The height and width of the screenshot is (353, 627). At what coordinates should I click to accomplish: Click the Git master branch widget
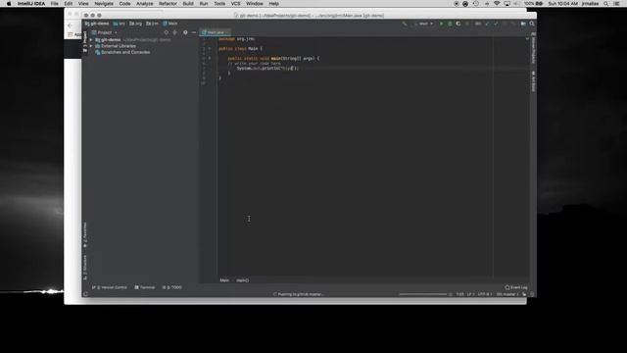pyautogui.click(x=507, y=294)
